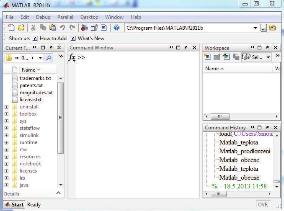
Task: Open the What's New shortcut
Action: (88, 39)
